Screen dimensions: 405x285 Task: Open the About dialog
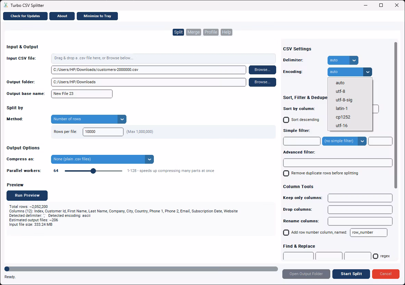62,16
